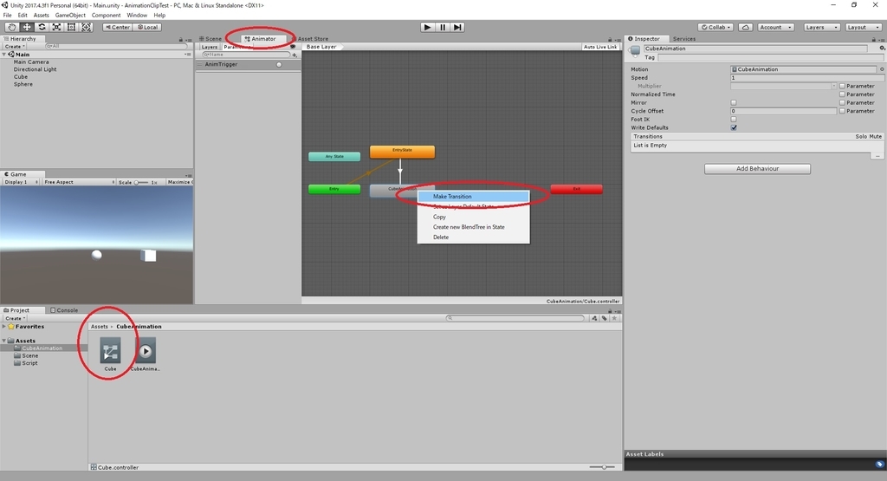Enable Parameter checkbox for Multiplier
The width and height of the screenshot is (887, 481).
pos(842,86)
